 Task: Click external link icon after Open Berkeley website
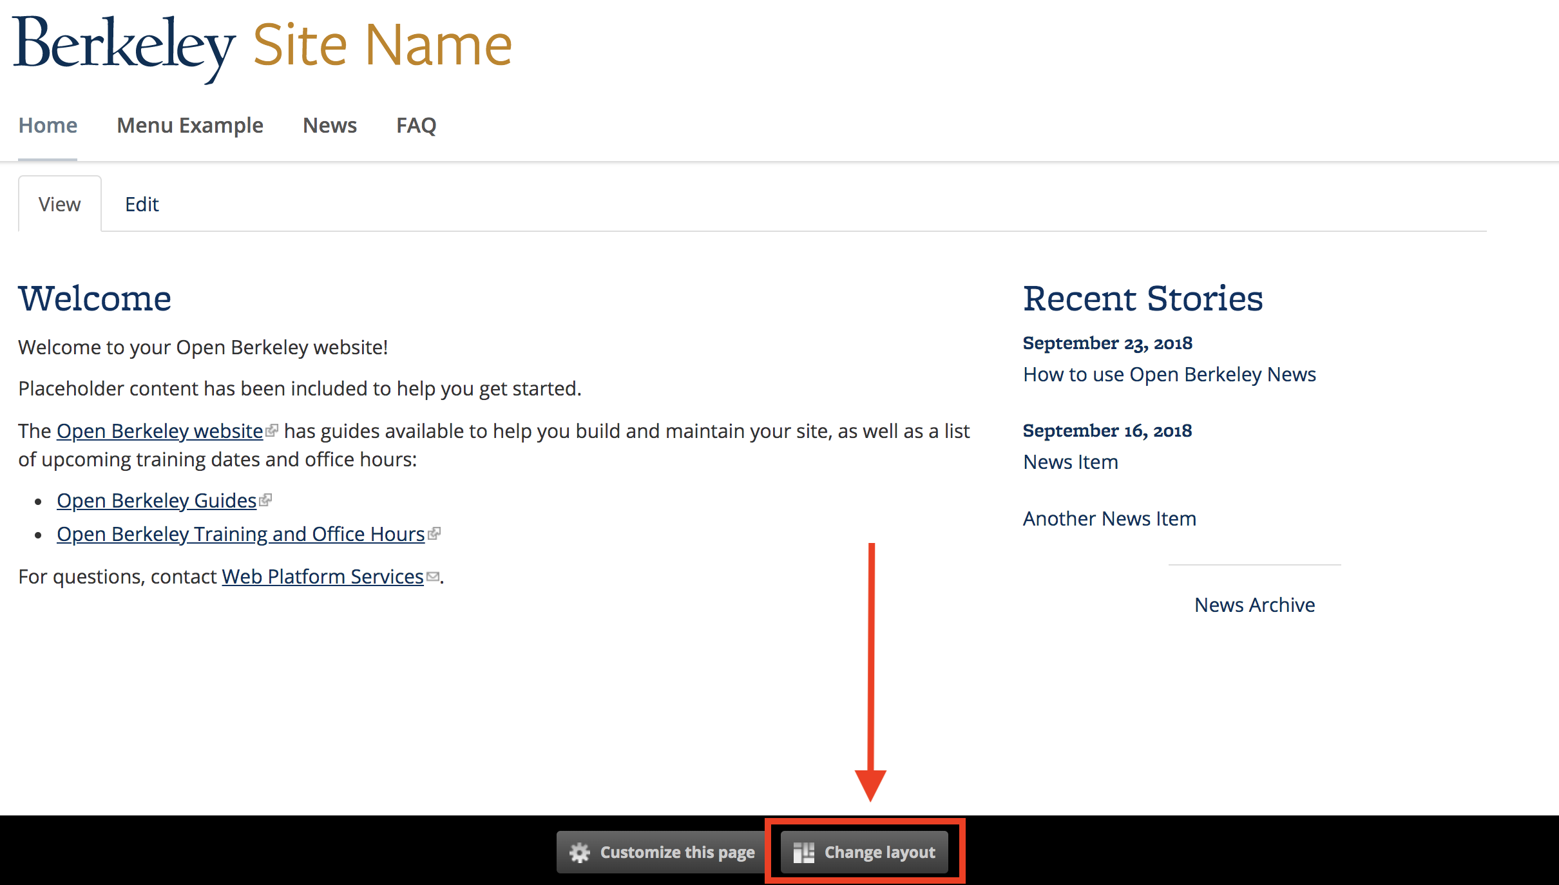pyautogui.click(x=272, y=430)
